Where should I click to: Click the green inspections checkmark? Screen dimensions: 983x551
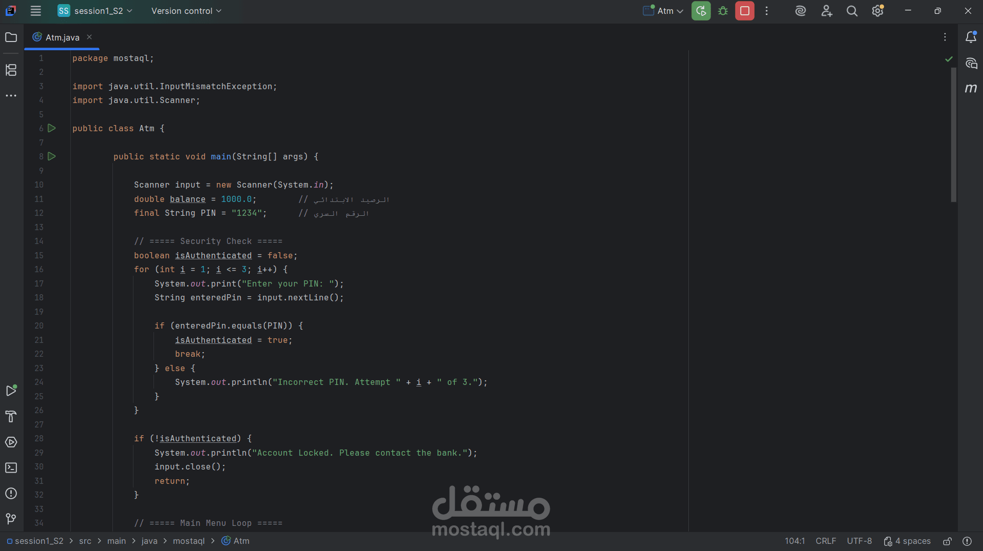(x=949, y=59)
